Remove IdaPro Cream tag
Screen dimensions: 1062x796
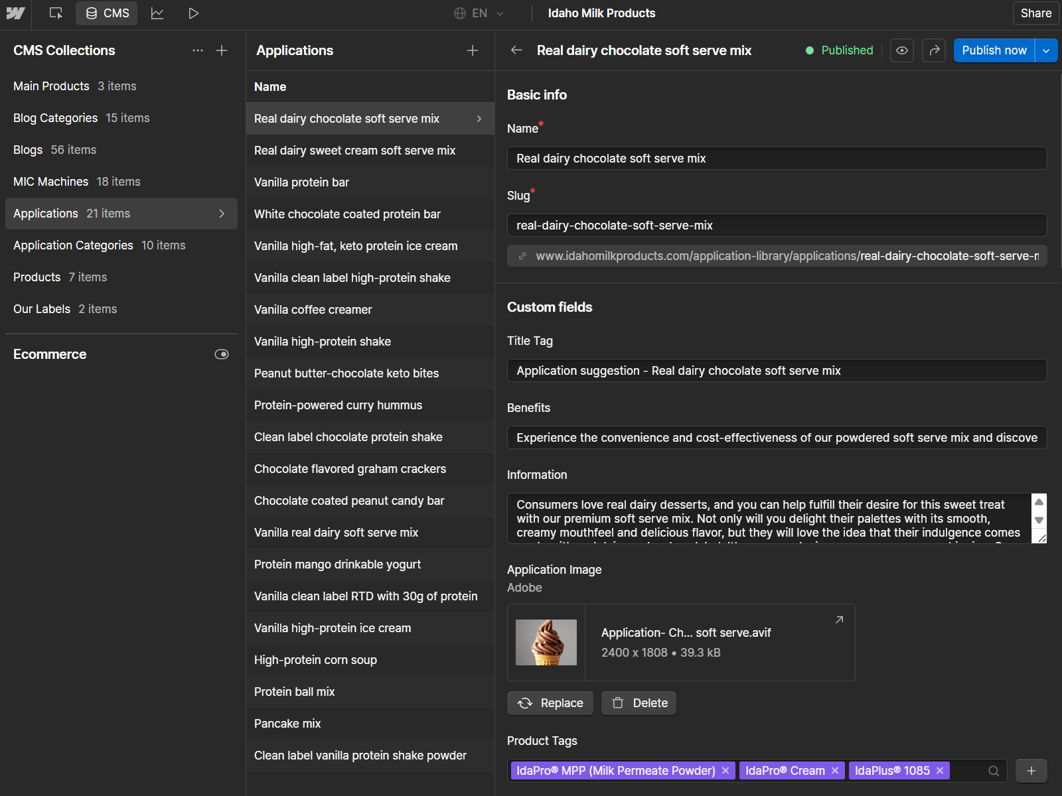click(835, 771)
